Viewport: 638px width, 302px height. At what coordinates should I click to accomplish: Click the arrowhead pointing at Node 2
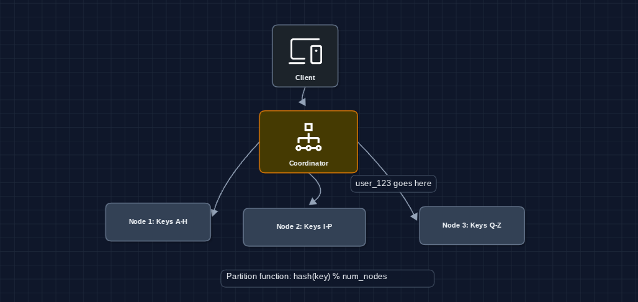[x=312, y=201]
